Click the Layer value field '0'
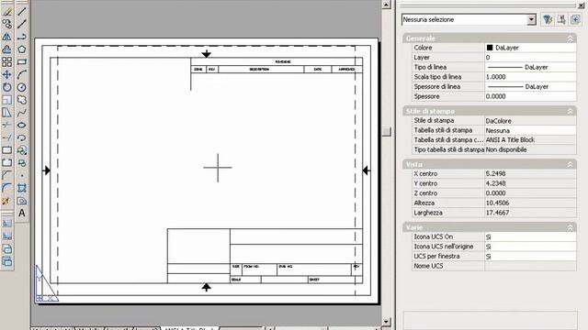The width and height of the screenshot is (588, 330). (x=530, y=58)
